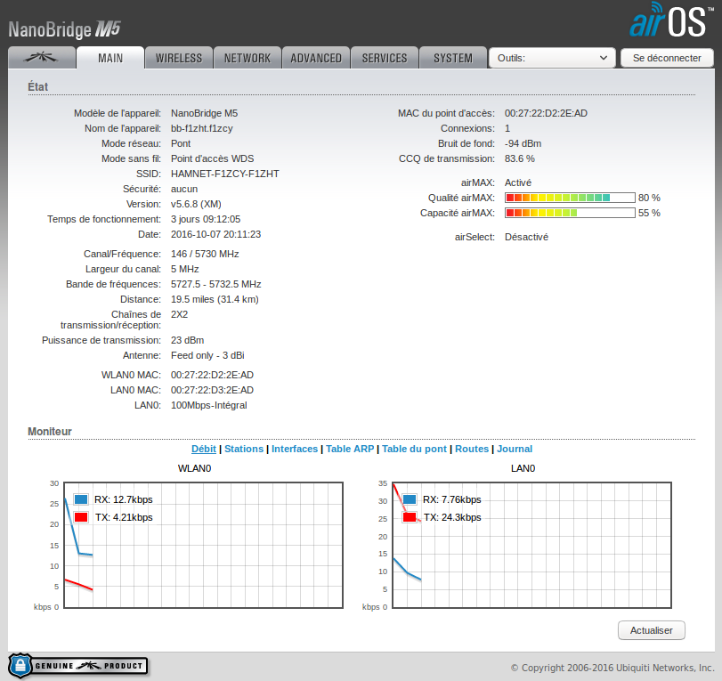Select the Ubiquiti copyright notice text
The width and height of the screenshot is (722, 681).
pyautogui.click(x=612, y=668)
